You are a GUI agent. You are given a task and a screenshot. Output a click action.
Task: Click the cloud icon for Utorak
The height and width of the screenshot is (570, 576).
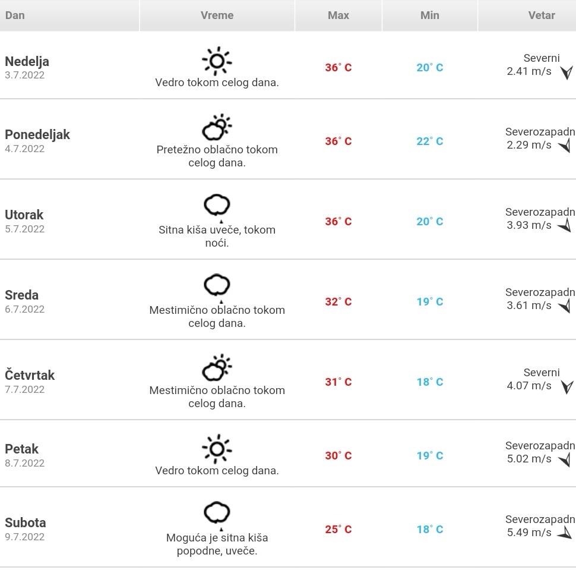pos(217,208)
